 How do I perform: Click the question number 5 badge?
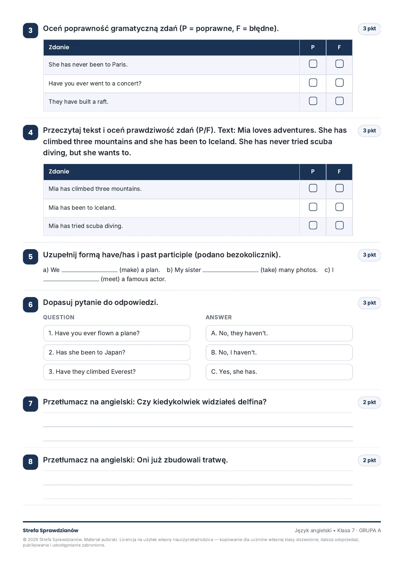coord(30,257)
